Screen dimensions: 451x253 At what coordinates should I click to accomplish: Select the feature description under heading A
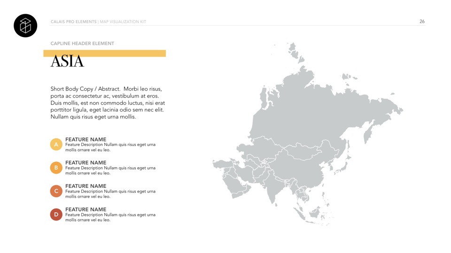[x=110, y=148]
